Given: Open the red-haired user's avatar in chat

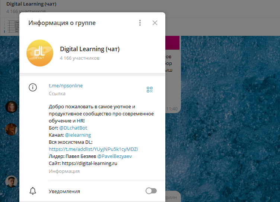Looking at the screenshot, I should click(x=11, y=107).
